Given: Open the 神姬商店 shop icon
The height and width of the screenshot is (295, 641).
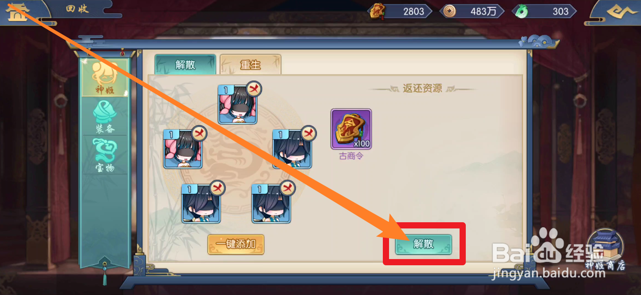Looking at the screenshot, I should [x=606, y=250].
